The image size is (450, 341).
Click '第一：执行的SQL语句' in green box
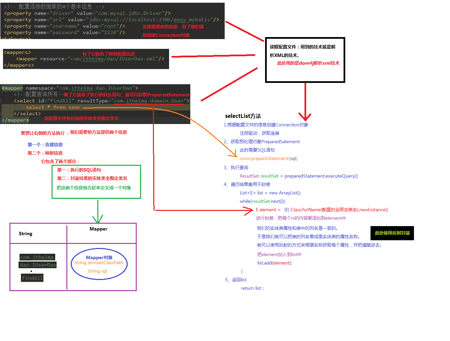click(x=79, y=170)
